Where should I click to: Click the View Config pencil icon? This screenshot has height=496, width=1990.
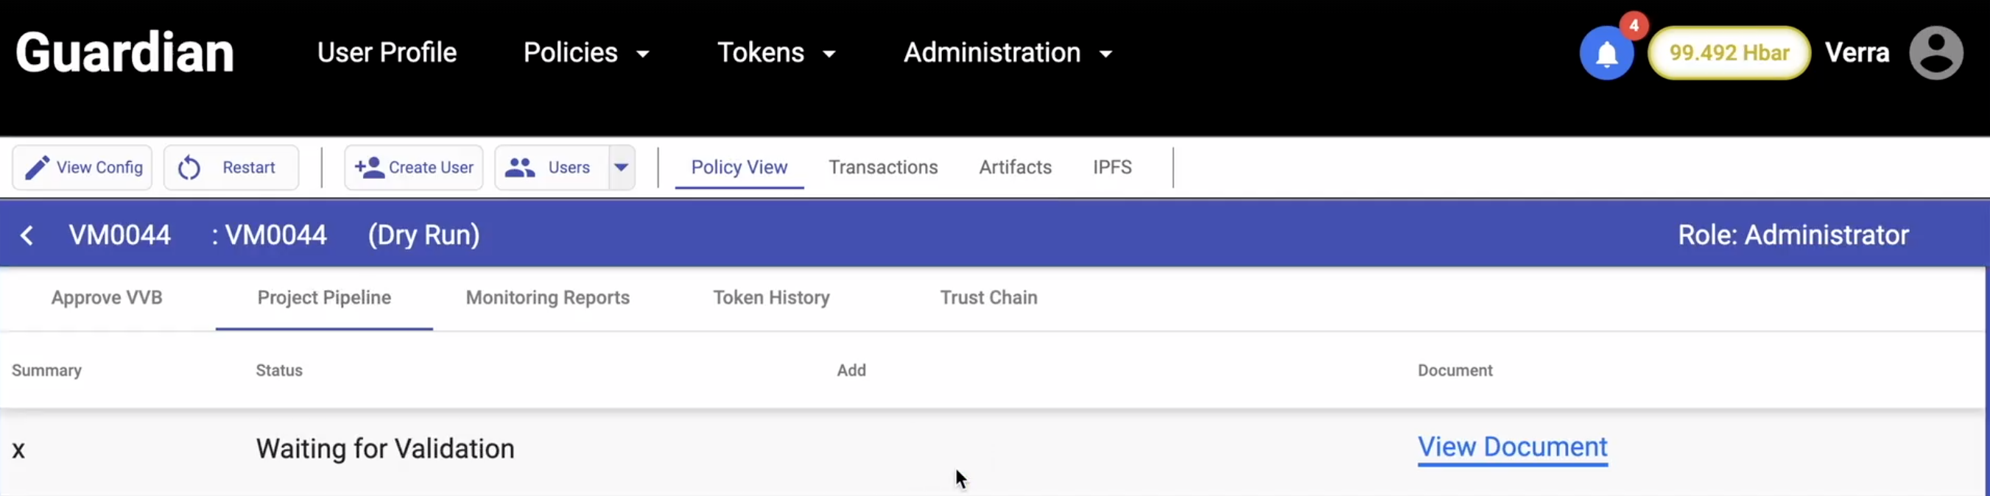coord(37,167)
